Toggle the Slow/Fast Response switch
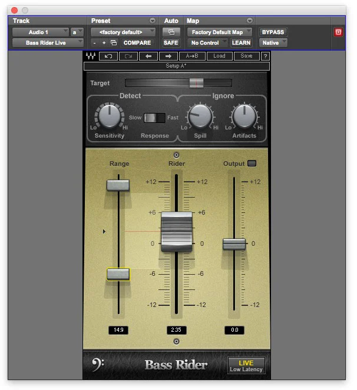 pyautogui.click(x=154, y=118)
